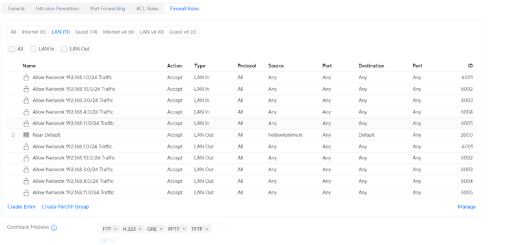Show All firewall rule categories
The image size is (520, 245).
click(13, 32)
